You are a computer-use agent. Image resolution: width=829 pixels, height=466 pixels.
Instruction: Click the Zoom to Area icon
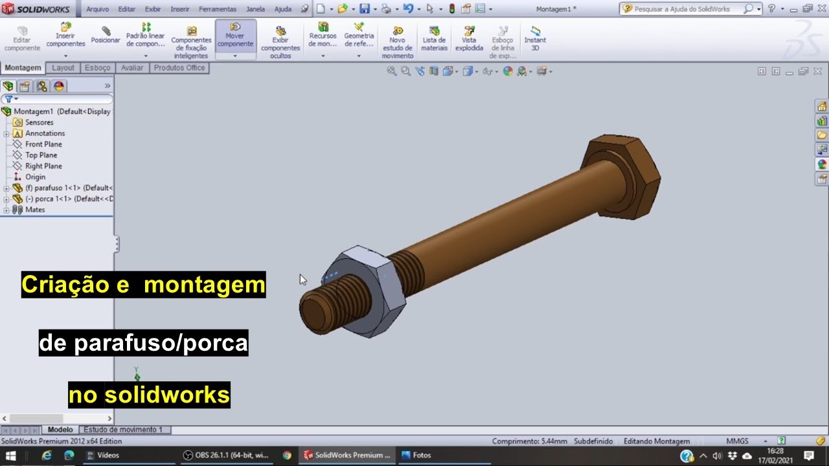click(x=406, y=71)
